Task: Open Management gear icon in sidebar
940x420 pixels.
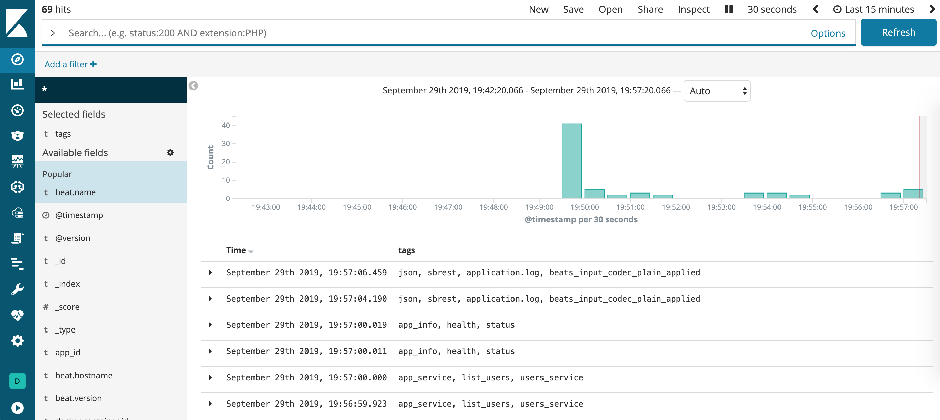Action: pyautogui.click(x=17, y=341)
